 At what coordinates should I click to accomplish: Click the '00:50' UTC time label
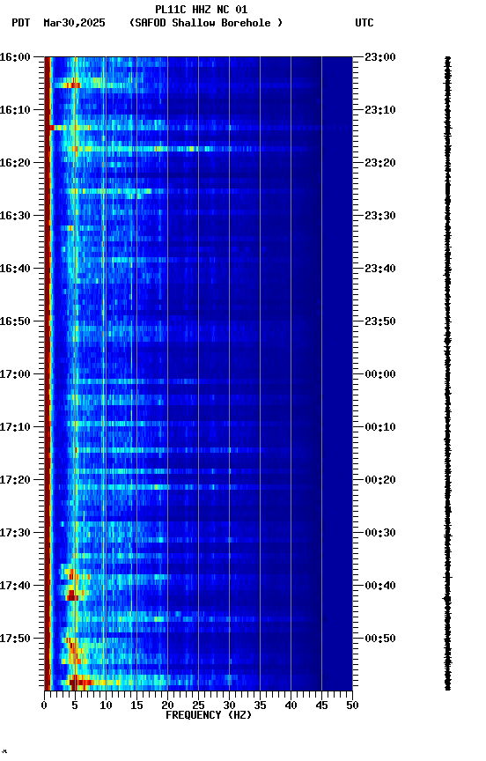pyautogui.click(x=380, y=639)
